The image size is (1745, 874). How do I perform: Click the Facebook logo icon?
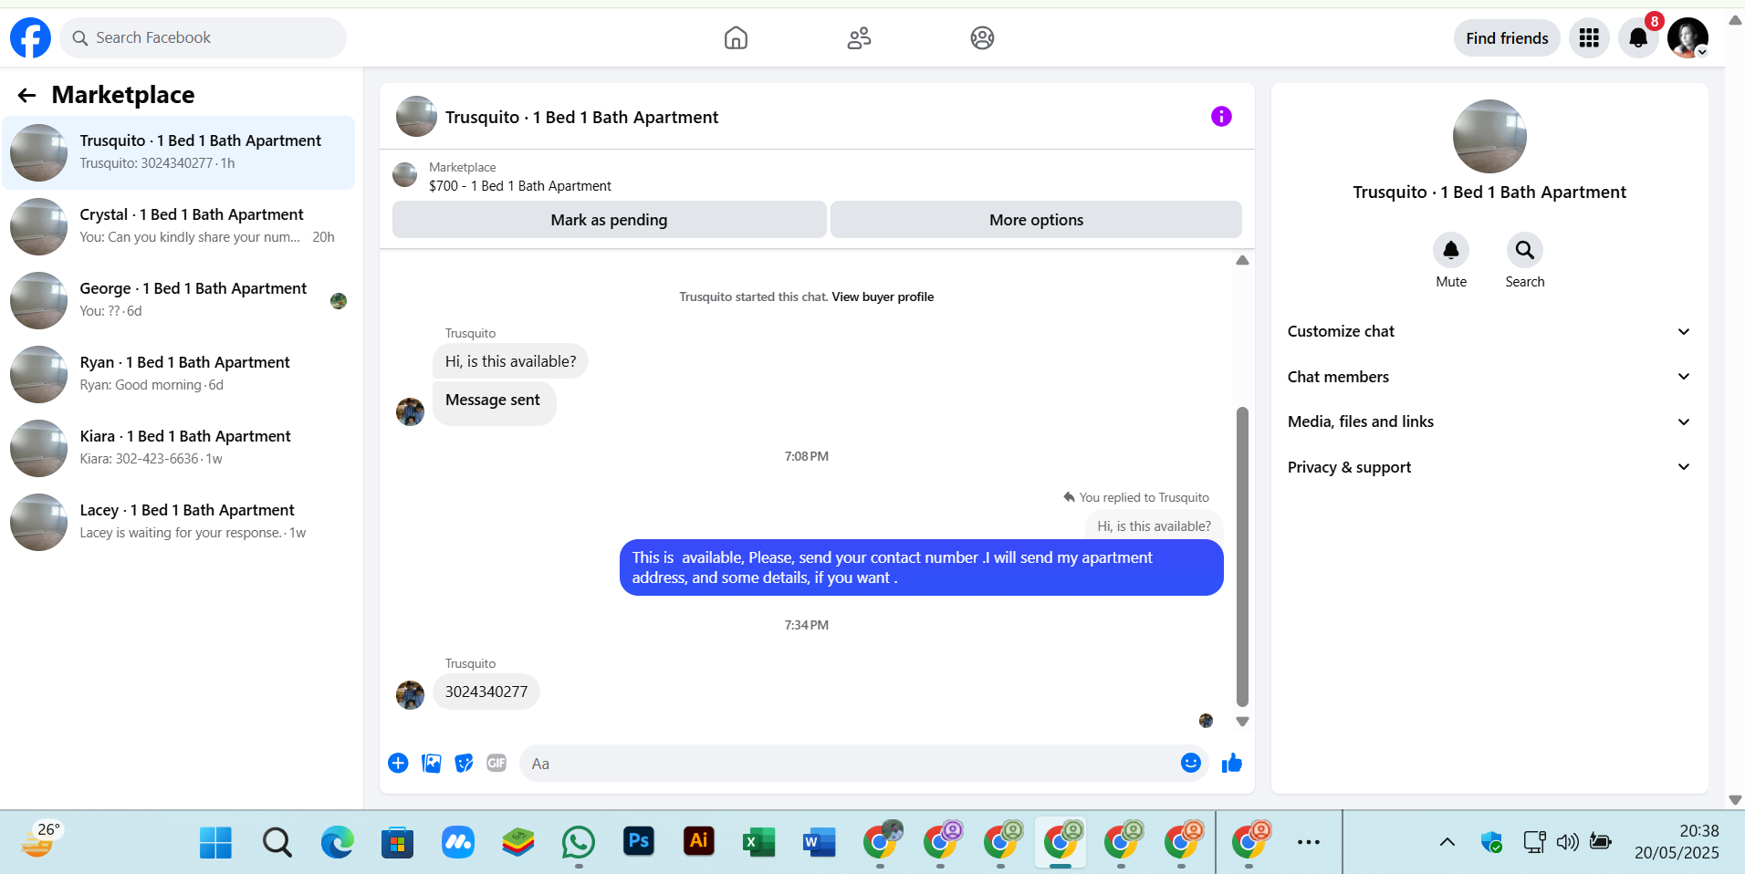click(x=30, y=37)
